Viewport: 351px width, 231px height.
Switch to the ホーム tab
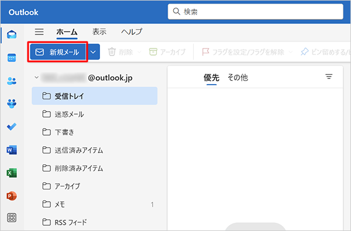pyautogui.click(x=67, y=32)
